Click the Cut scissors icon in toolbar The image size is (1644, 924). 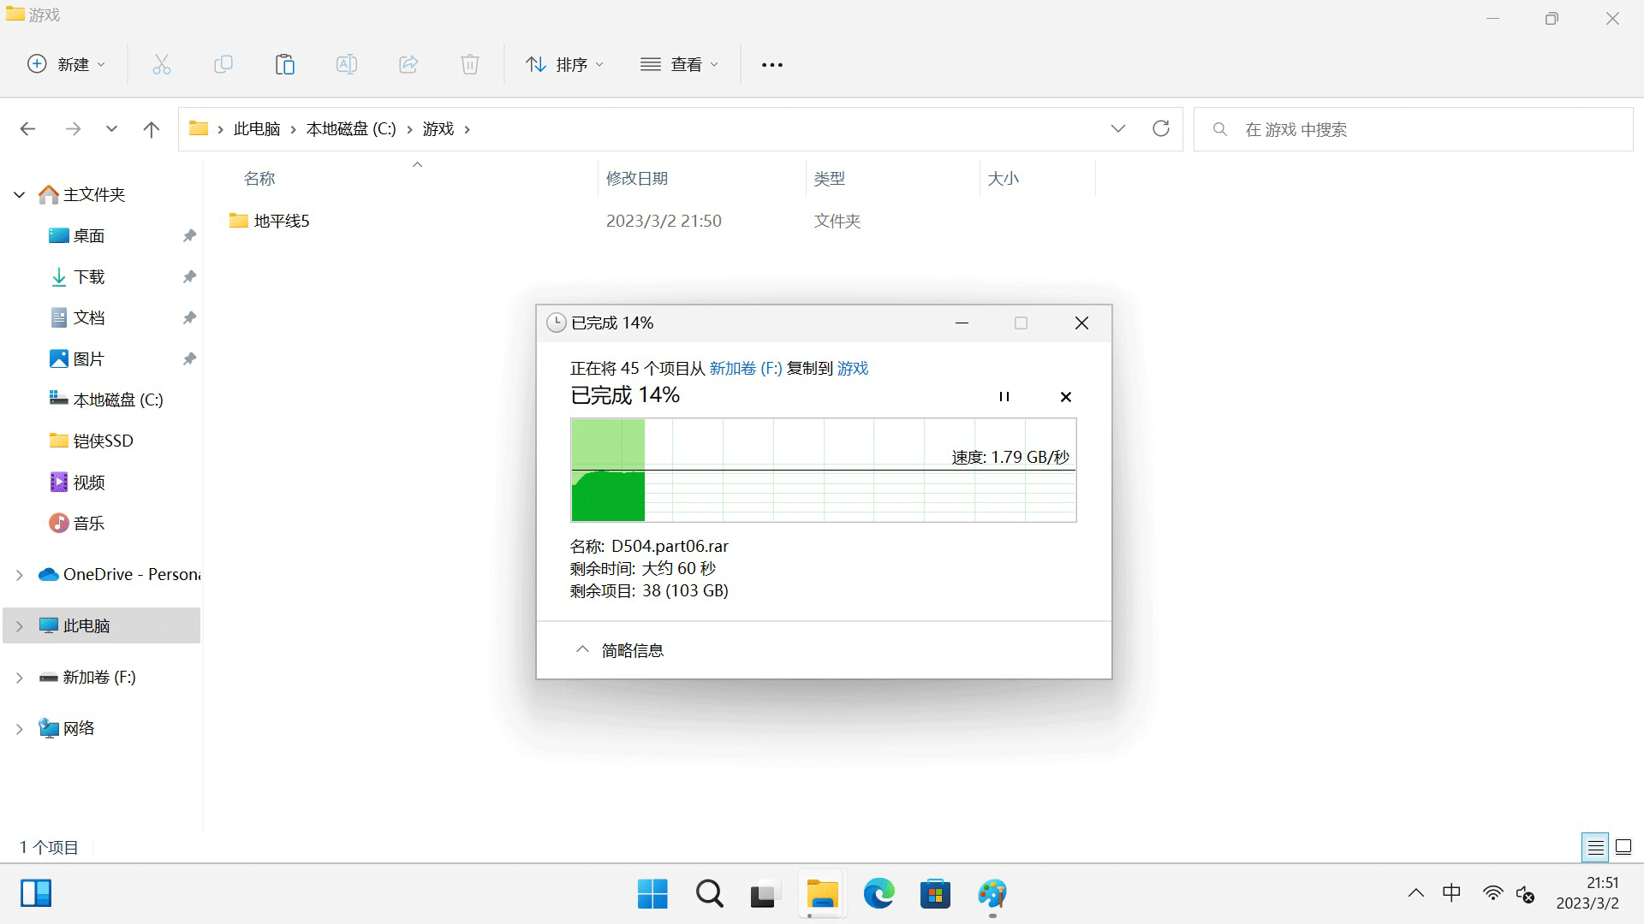162,64
